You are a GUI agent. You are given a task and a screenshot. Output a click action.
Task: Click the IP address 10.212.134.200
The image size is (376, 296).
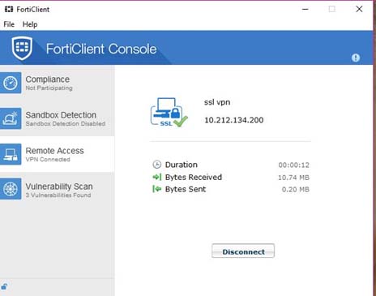point(234,120)
